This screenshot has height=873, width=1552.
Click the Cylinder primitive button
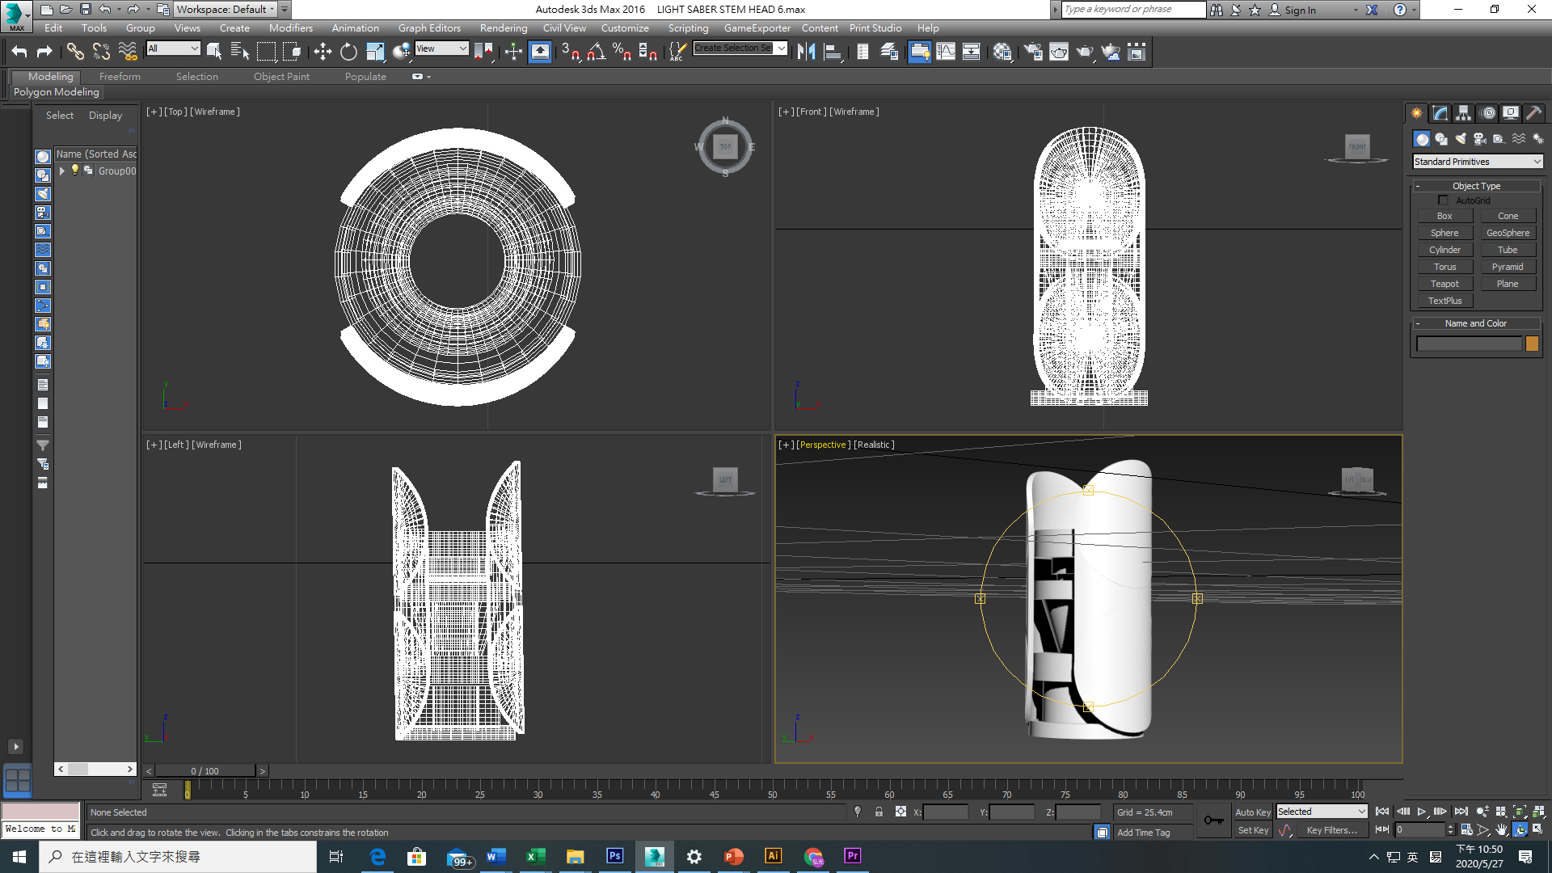[1444, 250]
